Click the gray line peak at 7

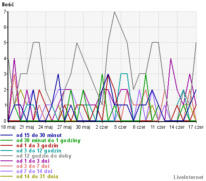pos(114,12)
